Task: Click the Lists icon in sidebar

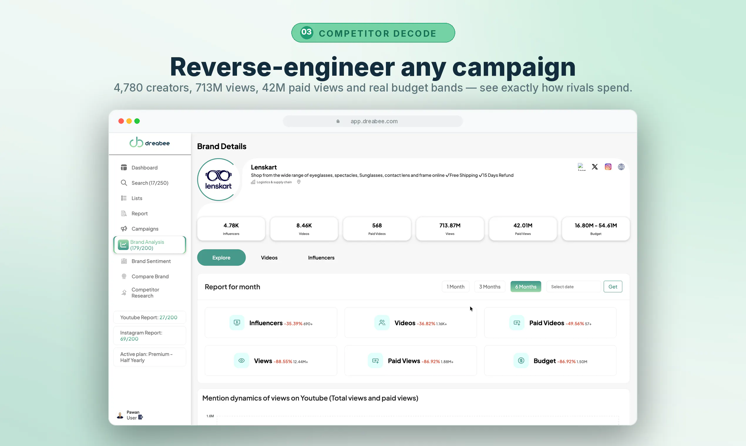Action: 124,198
